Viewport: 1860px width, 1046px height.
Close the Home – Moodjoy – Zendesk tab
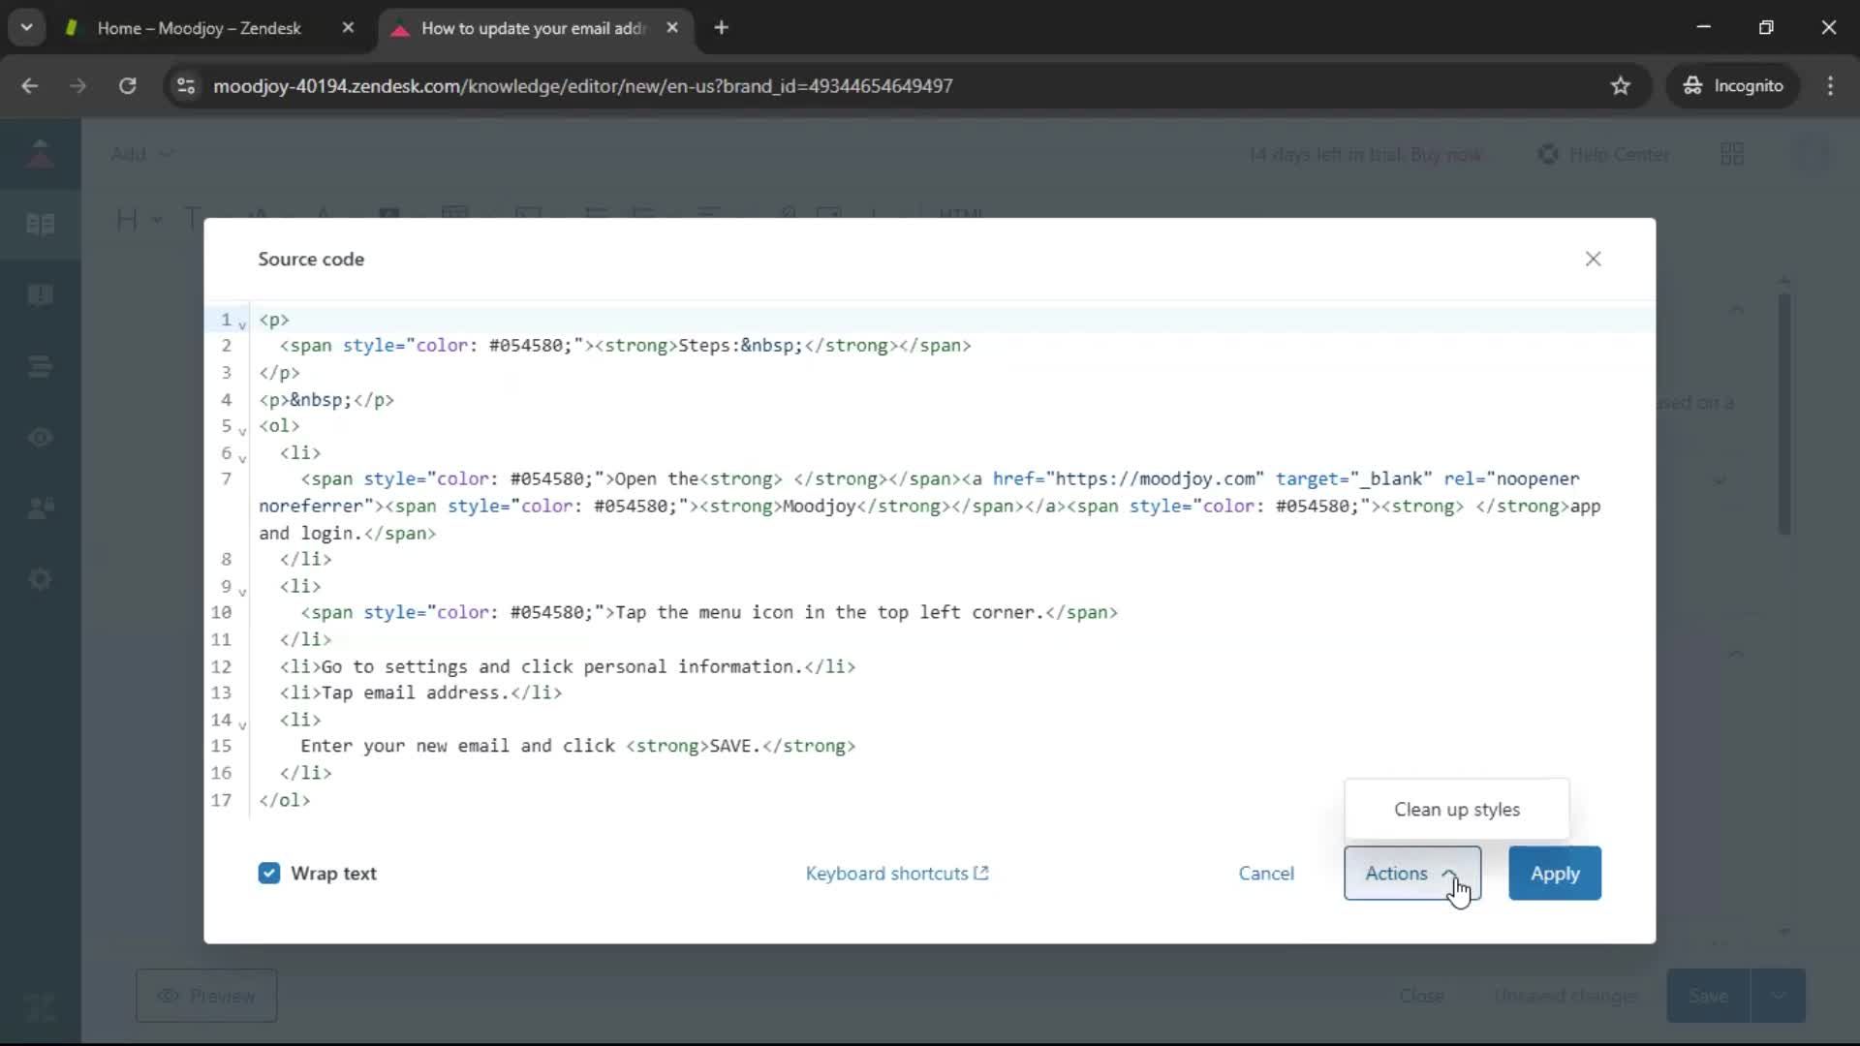tap(348, 28)
